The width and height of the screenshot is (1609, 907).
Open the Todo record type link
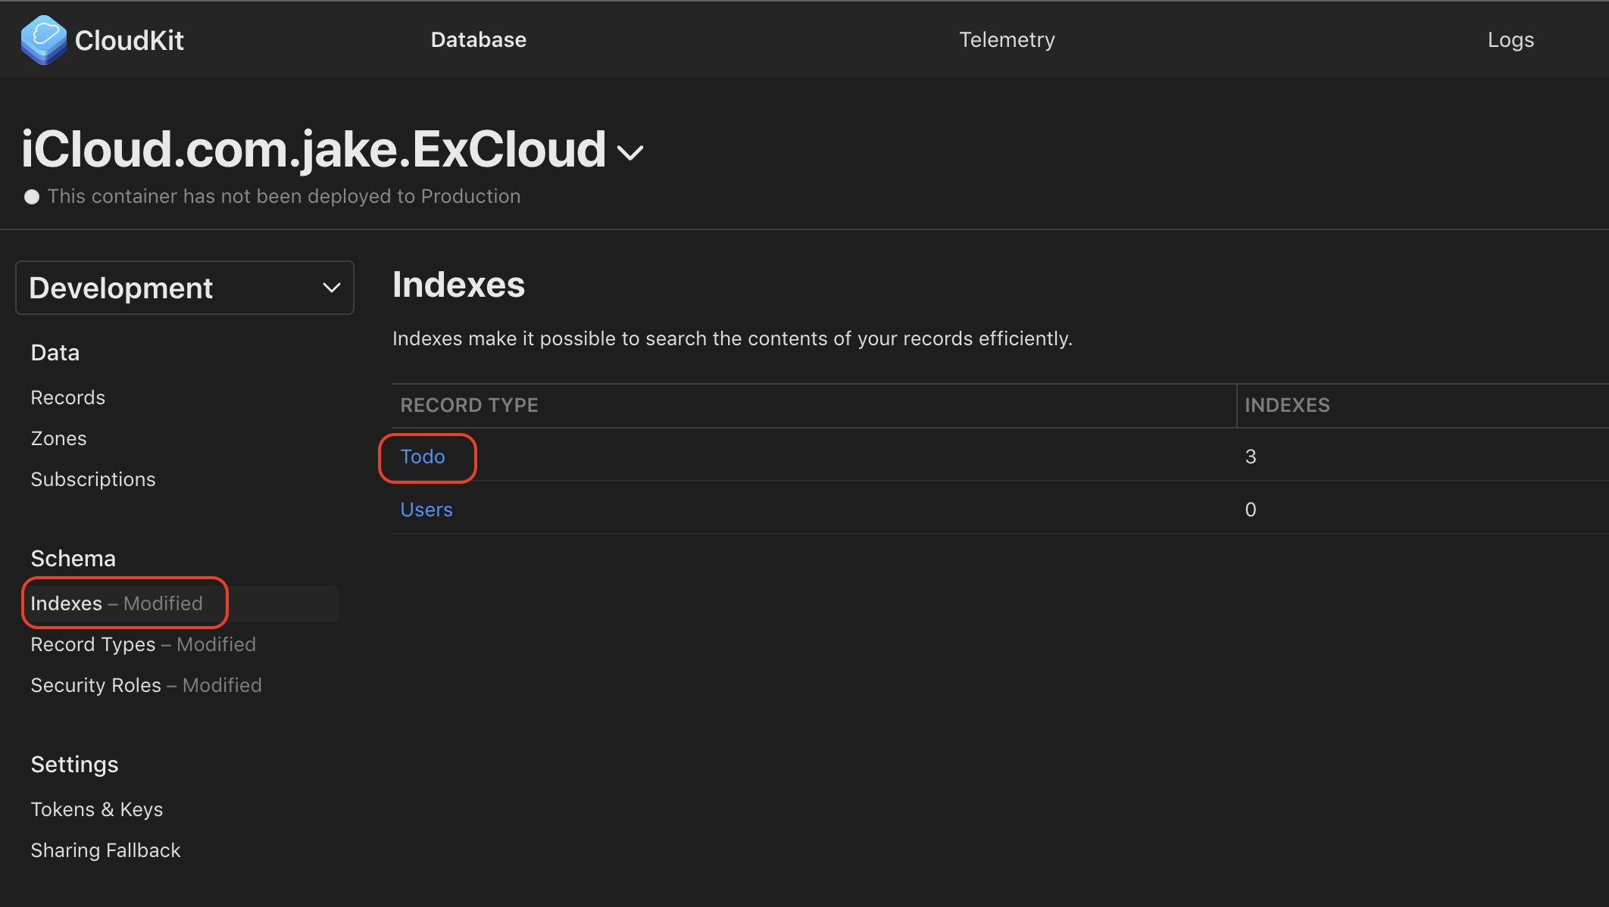click(423, 457)
